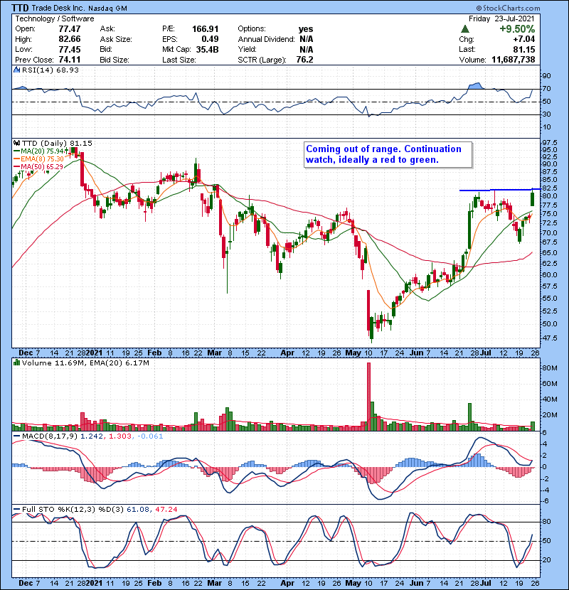The image size is (569, 590).
Task: Click the MACD(8,17,9) indicator label
Action: 50,436
